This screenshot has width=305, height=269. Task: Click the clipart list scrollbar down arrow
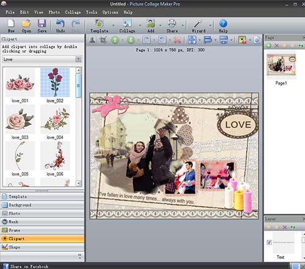click(x=79, y=183)
